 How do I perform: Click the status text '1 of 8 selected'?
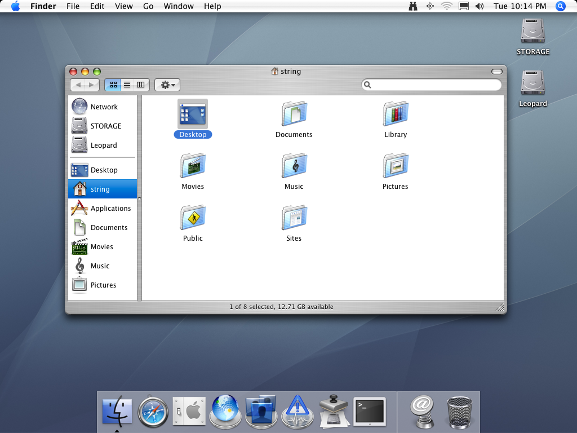coord(251,307)
